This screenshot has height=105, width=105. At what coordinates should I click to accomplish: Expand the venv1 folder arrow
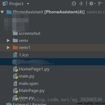click(x=8, y=48)
